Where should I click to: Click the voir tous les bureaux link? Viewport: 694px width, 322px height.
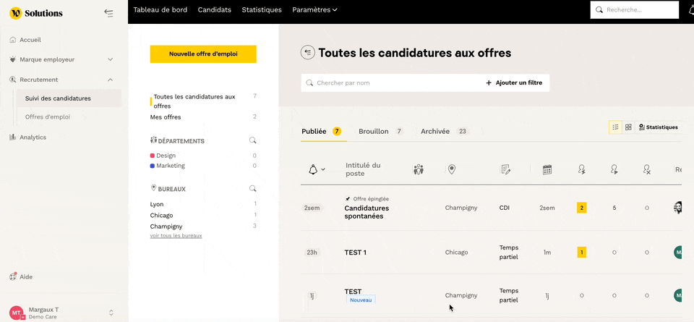pos(176,236)
